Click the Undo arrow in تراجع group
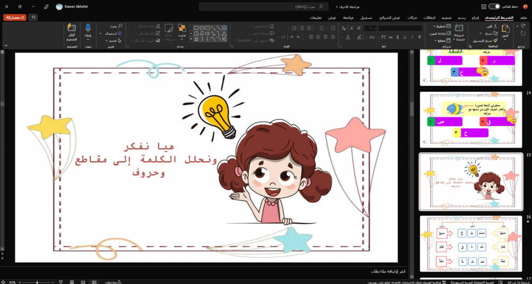The height and width of the screenshot is (284, 532). [523, 25]
